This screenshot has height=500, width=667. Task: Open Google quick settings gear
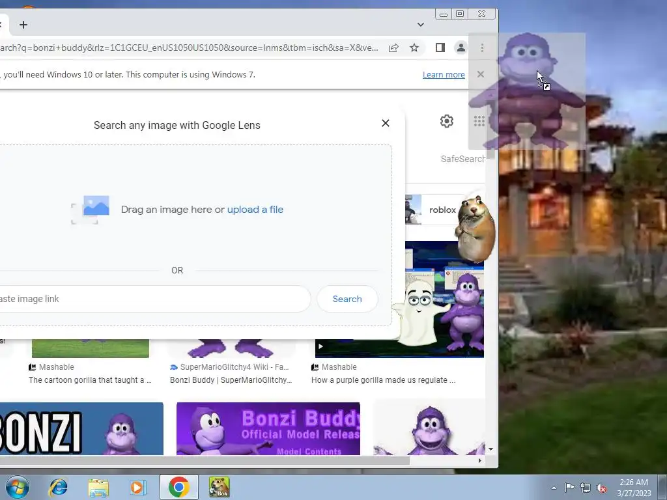447,121
